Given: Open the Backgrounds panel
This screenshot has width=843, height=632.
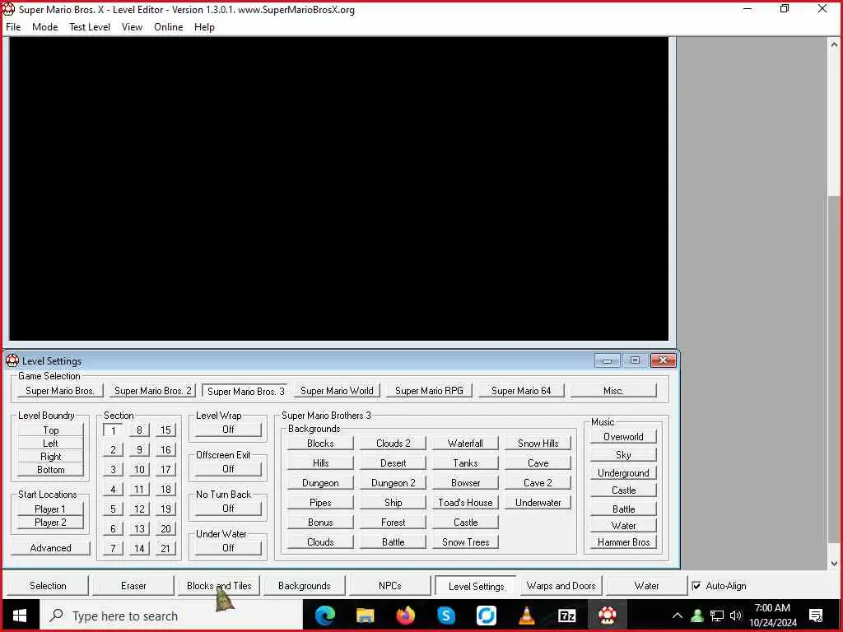Looking at the screenshot, I should [x=305, y=586].
